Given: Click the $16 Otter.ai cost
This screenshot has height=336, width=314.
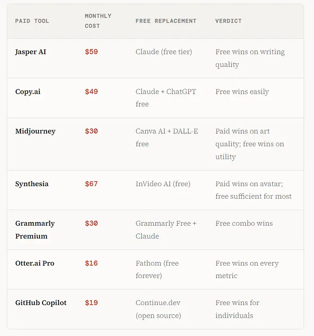Looking at the screenshot, I should click(92, 263).
